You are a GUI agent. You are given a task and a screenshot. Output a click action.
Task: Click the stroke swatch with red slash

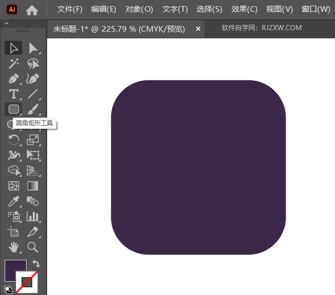pyautogui.click(x=27, y=282)
